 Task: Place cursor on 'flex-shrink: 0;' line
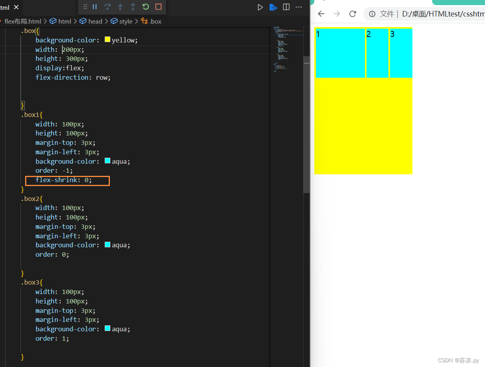tap(64, 180)
